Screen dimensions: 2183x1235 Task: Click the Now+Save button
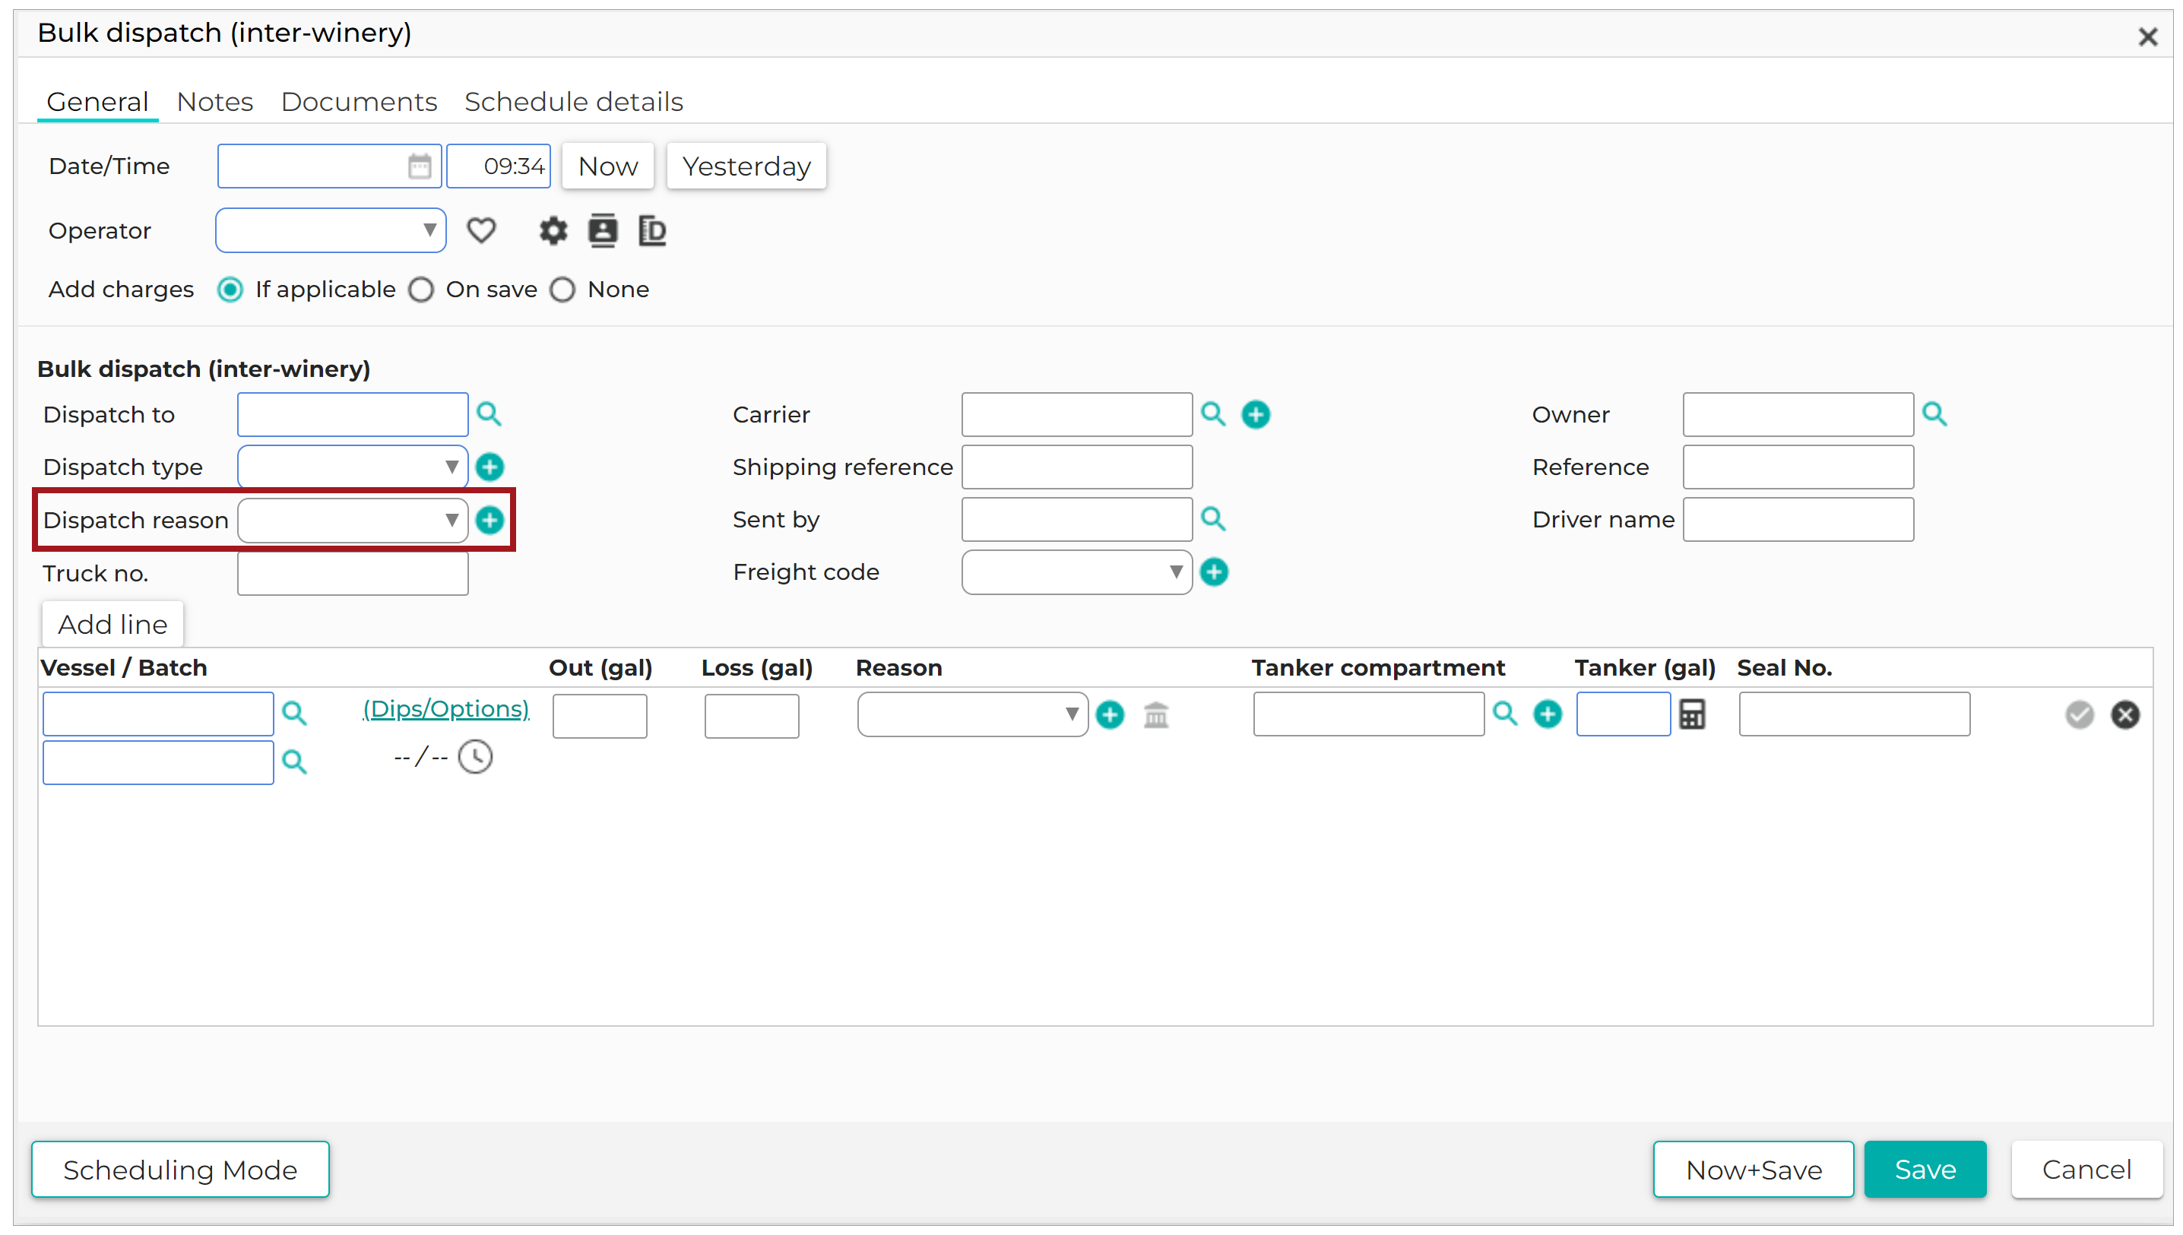pyautogui.click(x=1753, y=1170)
